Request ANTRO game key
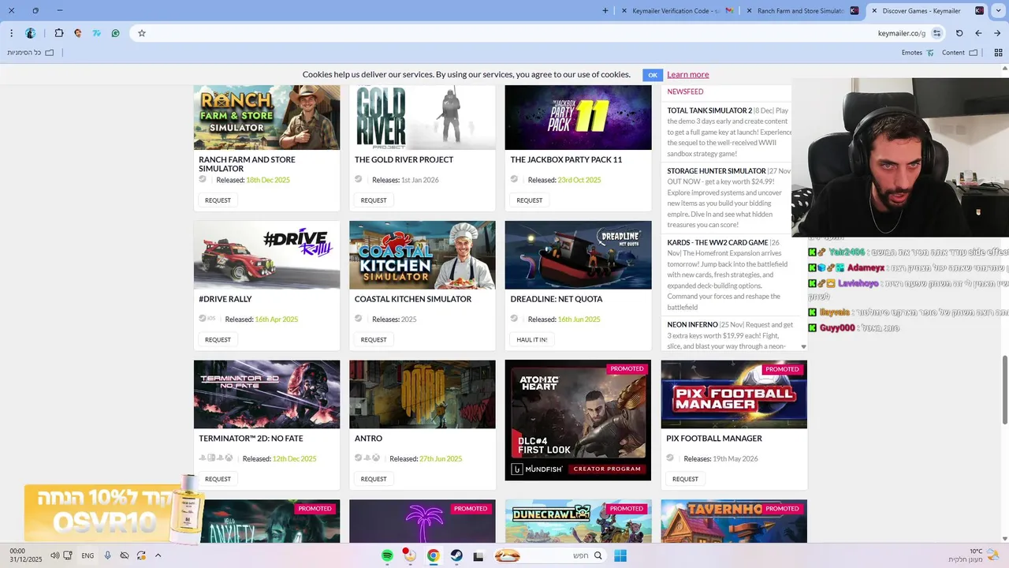 [x=374, y=479]
